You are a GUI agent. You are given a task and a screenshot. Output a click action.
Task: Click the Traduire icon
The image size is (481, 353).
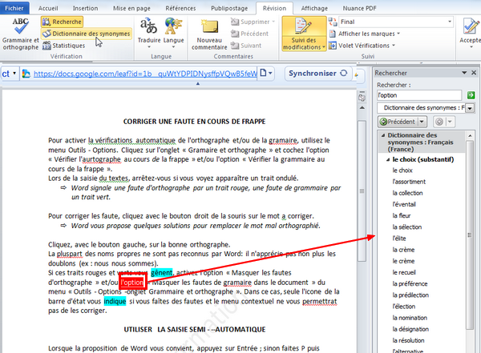click(x=149, y=26)
